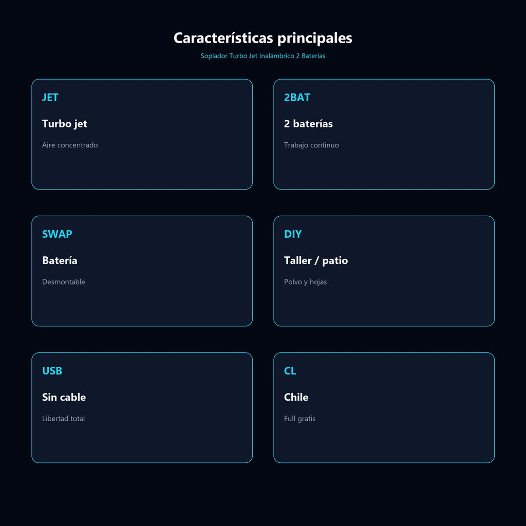Select the Polvo y hojas description
Screen dimensions: 526x526
coord(305,282)
